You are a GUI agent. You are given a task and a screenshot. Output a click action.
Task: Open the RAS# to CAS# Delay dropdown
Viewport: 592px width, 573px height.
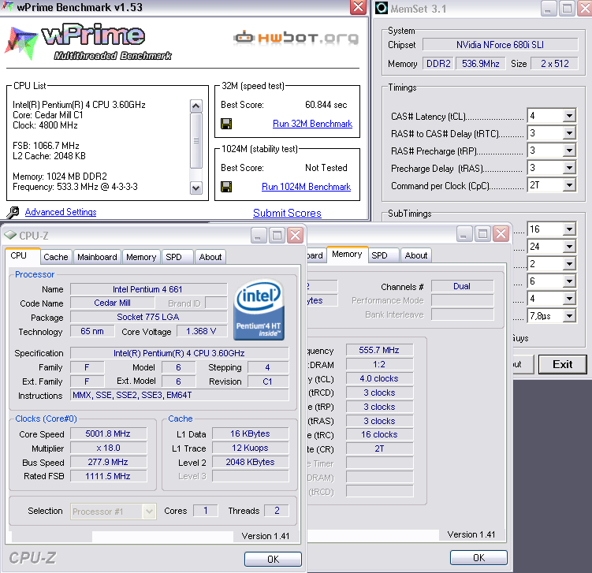click(569, 133)
